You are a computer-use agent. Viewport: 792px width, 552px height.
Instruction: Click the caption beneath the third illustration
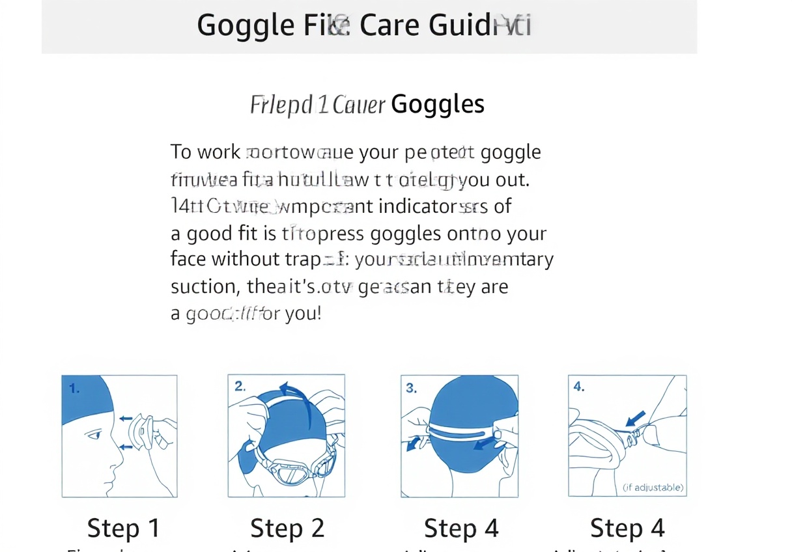click(460, 528)
